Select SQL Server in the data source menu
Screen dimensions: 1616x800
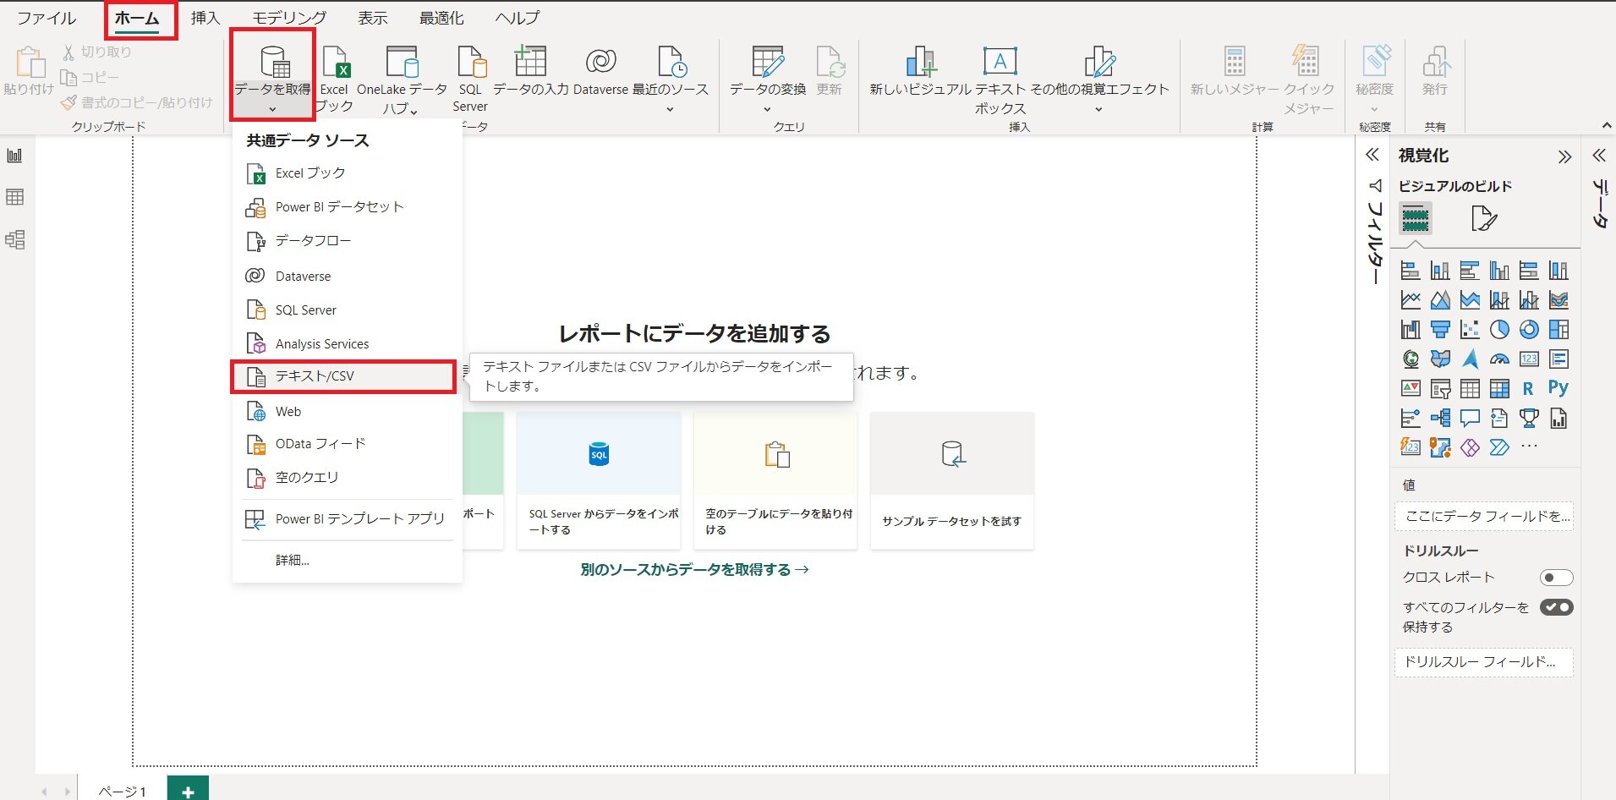click(x=347, y=310)
